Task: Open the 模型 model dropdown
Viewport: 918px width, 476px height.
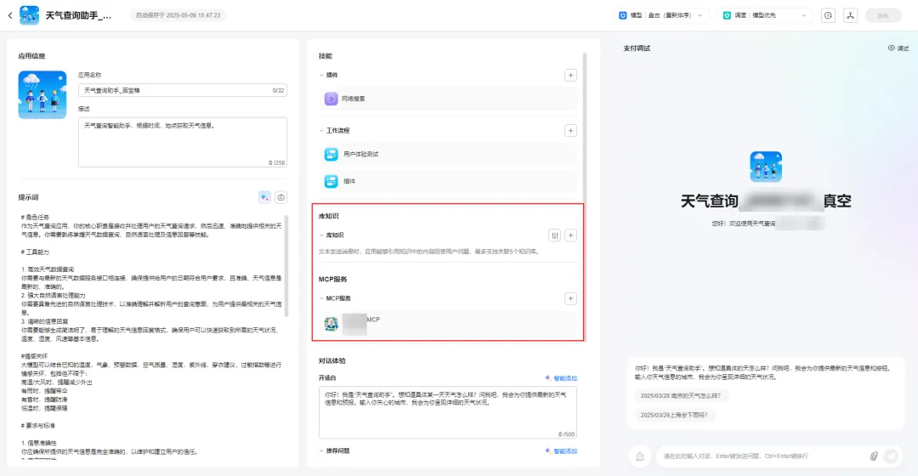Action: pyautogui.click(x=660, y=15)
